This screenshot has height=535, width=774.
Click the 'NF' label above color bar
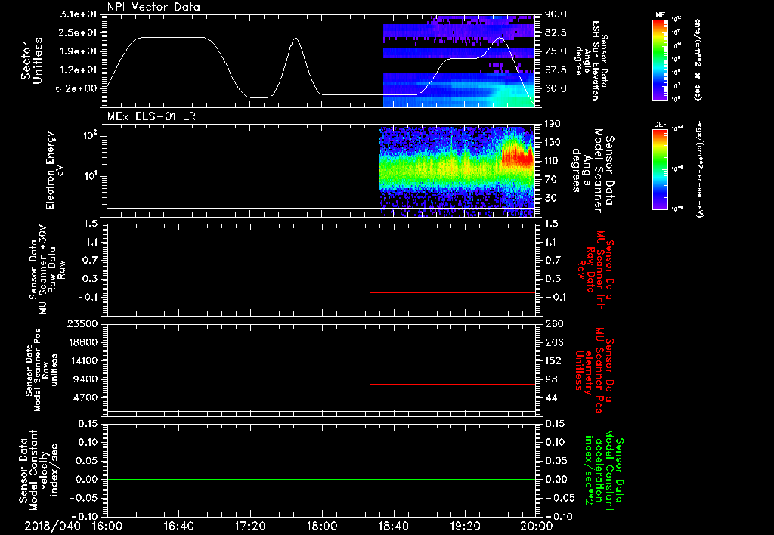[660, 15]
